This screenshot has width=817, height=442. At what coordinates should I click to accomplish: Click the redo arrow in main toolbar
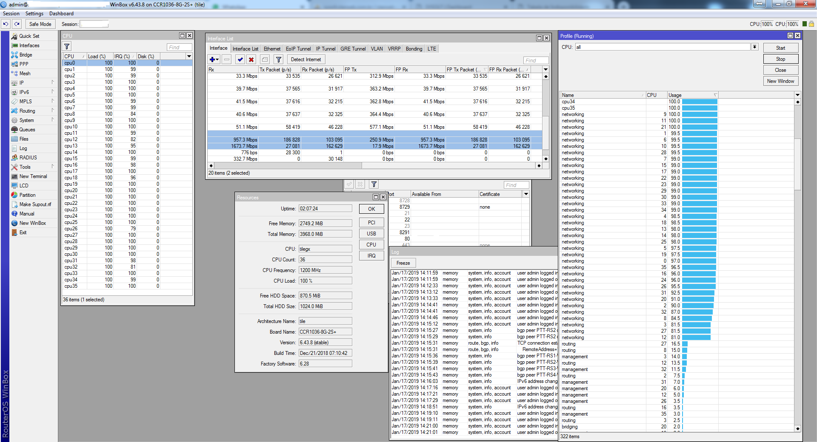17,24
